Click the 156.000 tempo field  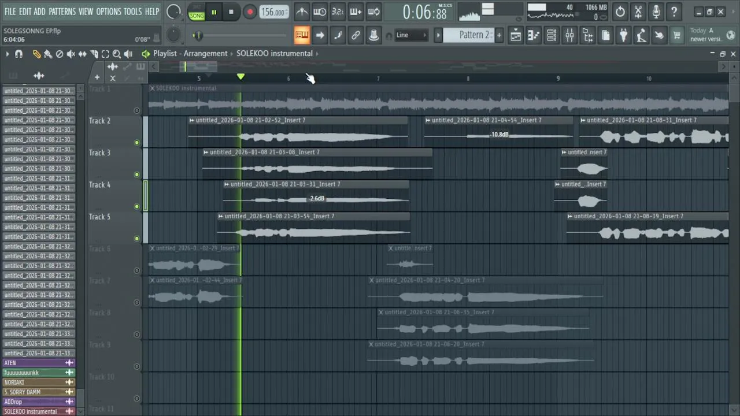tap(273, 12)
